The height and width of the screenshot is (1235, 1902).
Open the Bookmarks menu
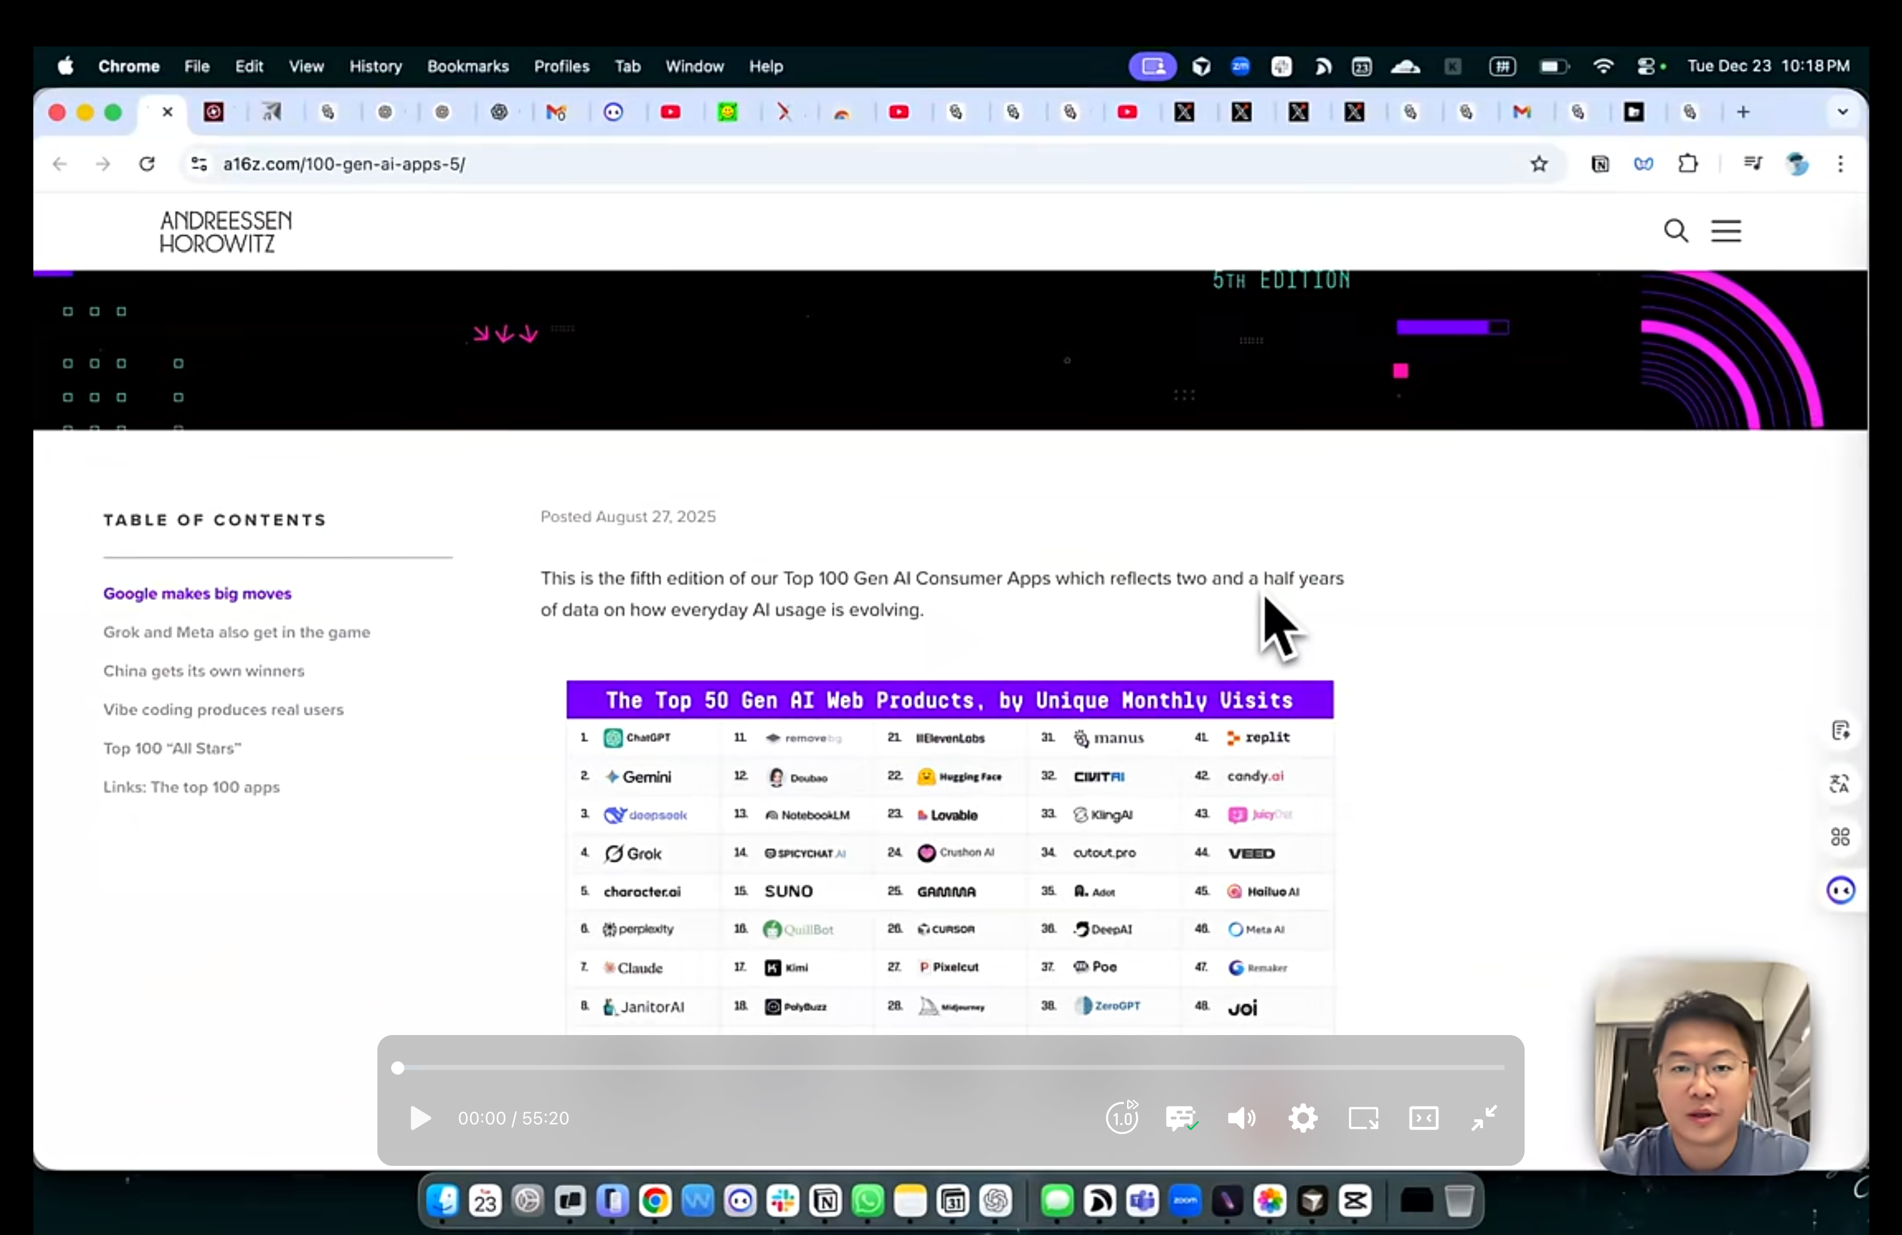467,66
